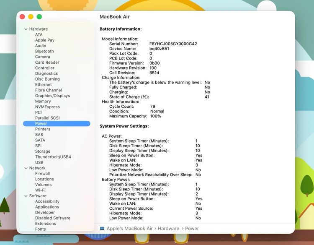
Task: Open Apple Pay hardware info
Action: click(x=45, y=40)
